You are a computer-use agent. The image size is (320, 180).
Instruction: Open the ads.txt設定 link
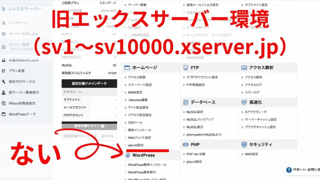click(x=136, y=145)
